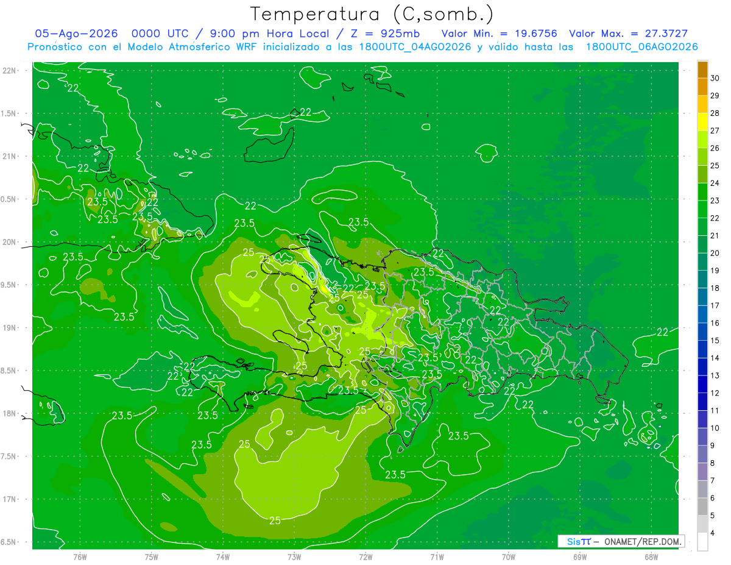Click the '18N' latitude axis label
Viewport: 731px width, 565px height.
point(10,414)
